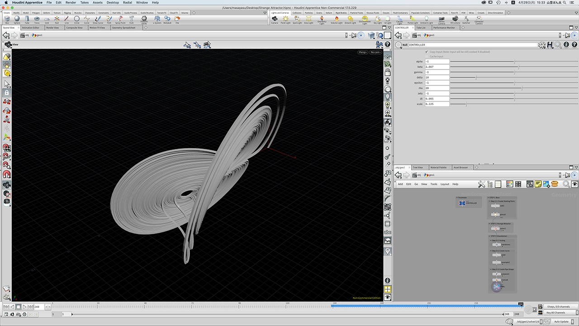Click the Auto Update button
This screenshot has height=326, width=579.
pyautogui.click(x=561, y=321)
